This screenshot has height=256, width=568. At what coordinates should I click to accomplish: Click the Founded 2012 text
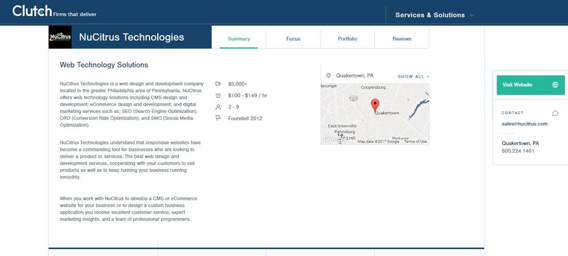[x=246, y=119]
